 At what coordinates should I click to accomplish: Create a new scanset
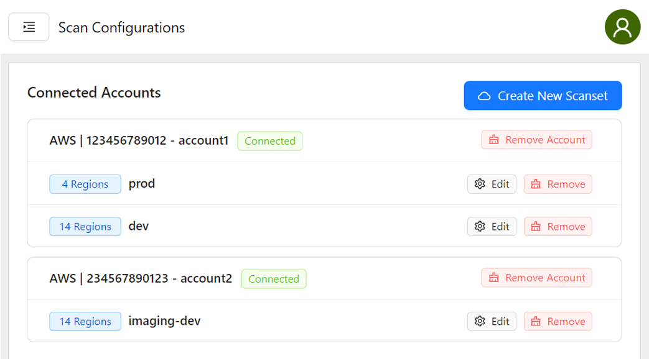pyautogui.click(x=543, y=96)
